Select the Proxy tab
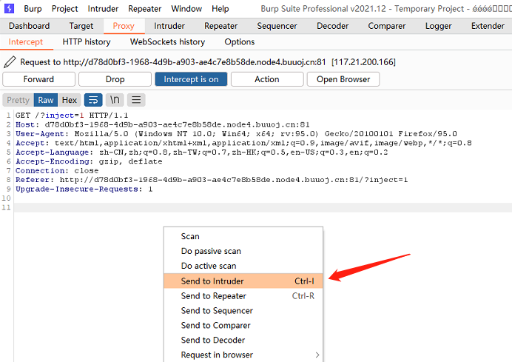Image resolution: width=512 pixels, height=362 pixels. pyautogui.click(x=124, y=26)
